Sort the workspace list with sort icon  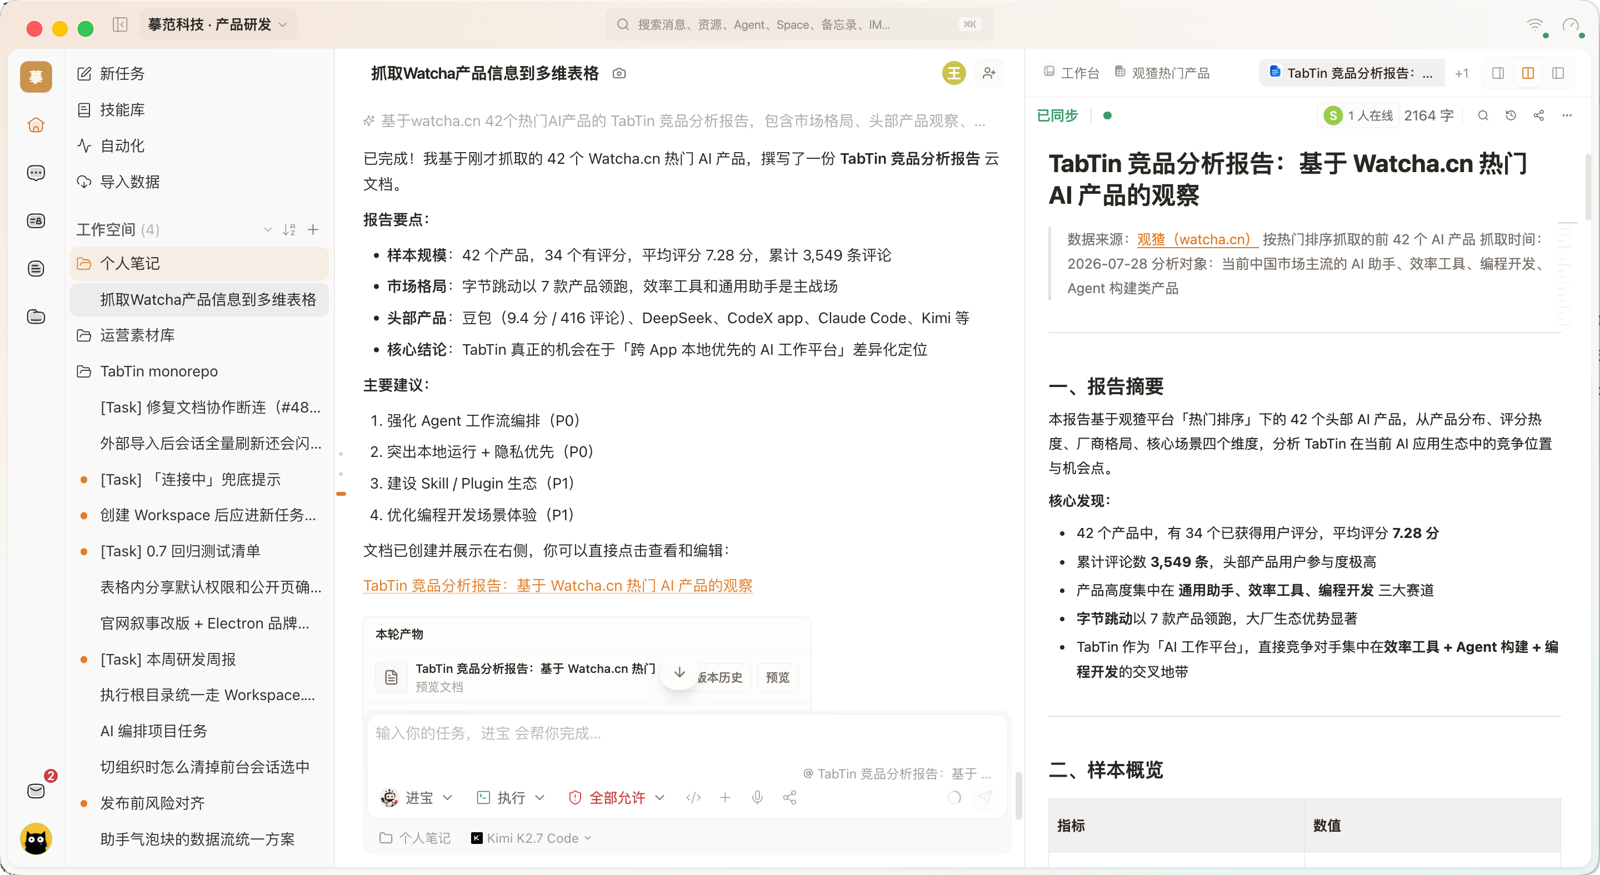tap(289, 230)
